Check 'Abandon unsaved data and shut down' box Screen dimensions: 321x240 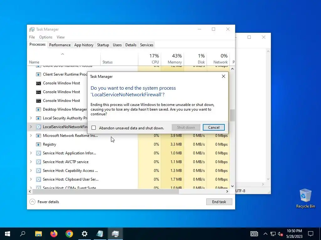coord(93,128)
